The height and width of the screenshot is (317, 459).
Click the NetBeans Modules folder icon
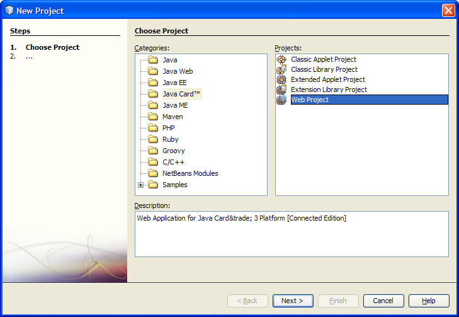[152, 173]
